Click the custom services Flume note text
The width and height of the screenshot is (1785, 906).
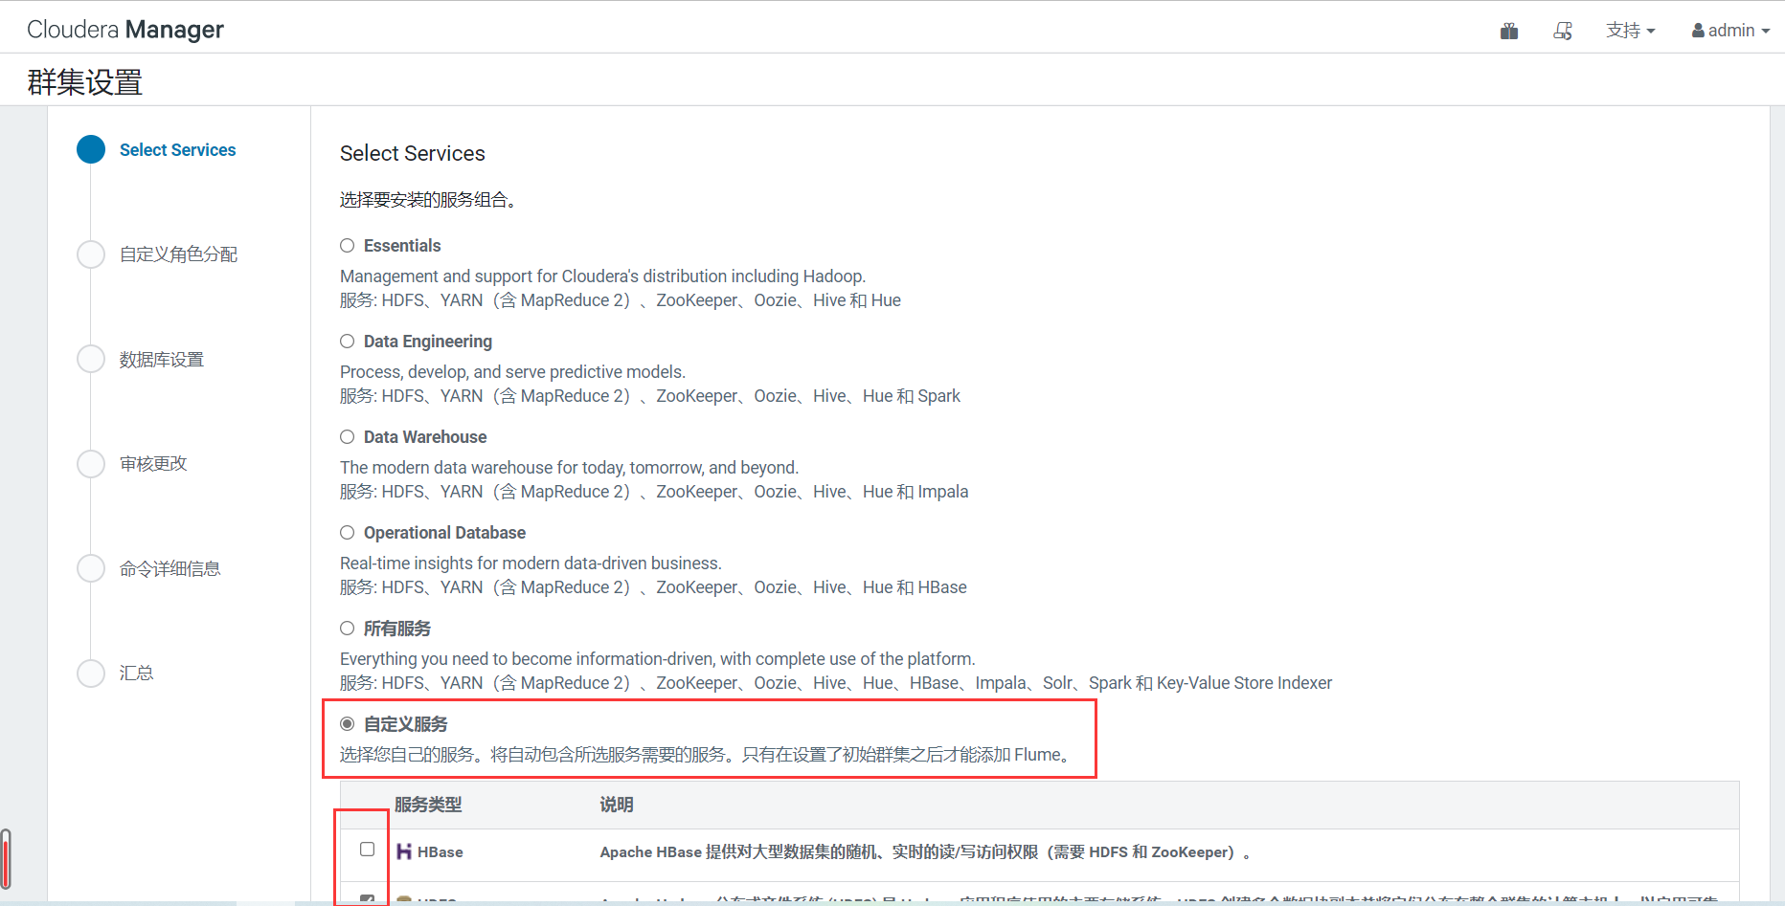pyautogui.click(x=707, y=755)
